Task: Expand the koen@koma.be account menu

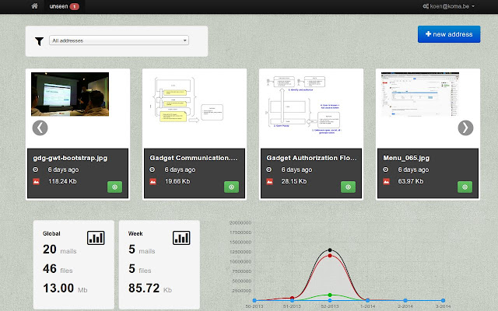Action: pos(449,6)
